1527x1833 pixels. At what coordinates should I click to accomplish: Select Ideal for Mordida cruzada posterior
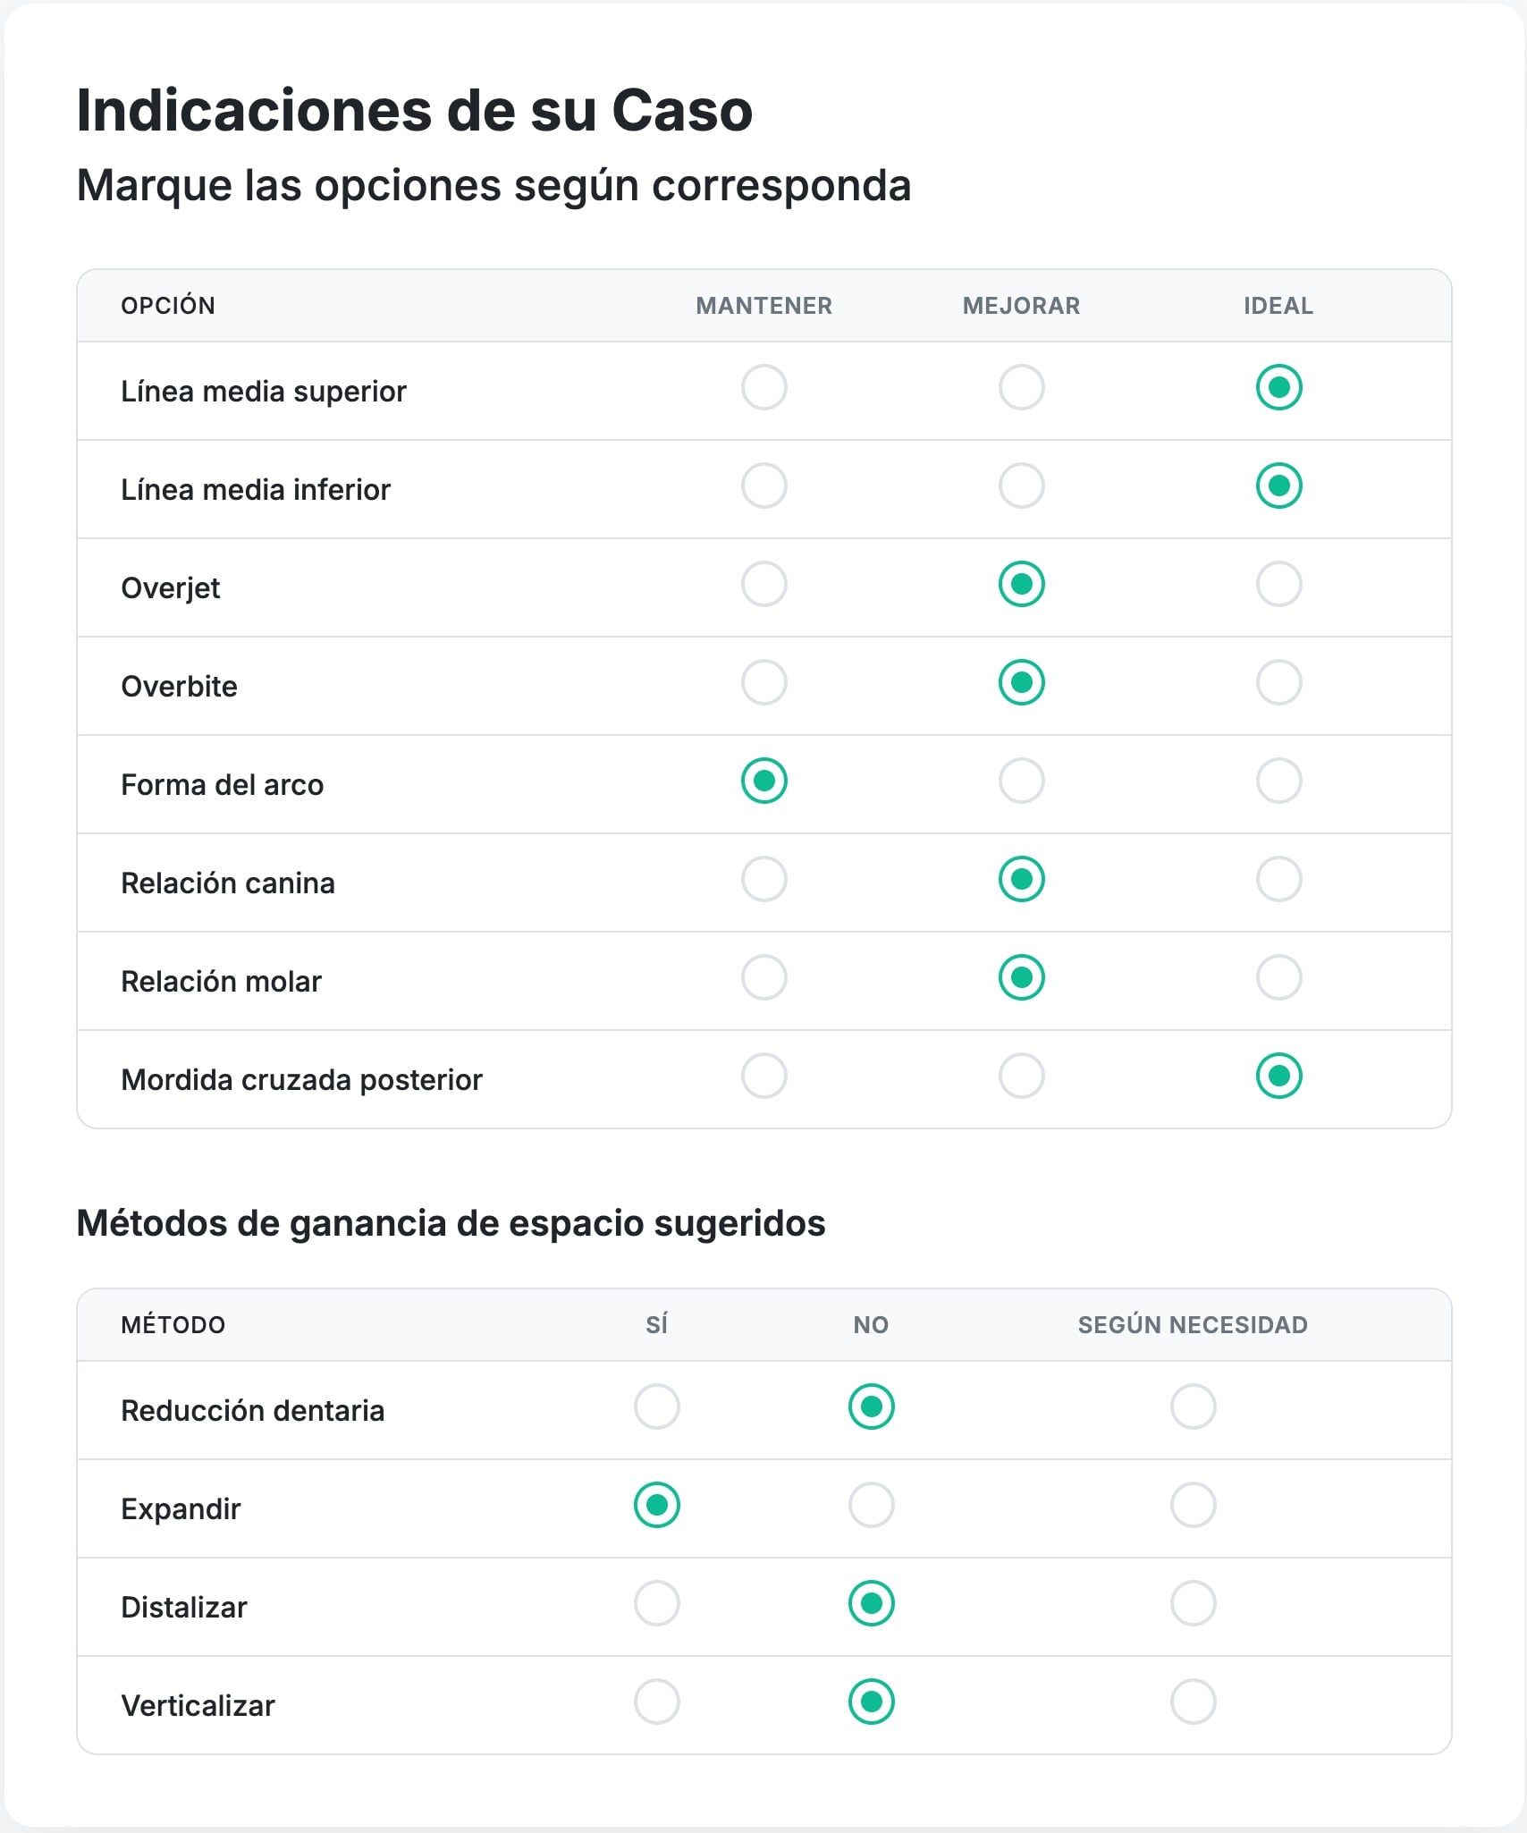pyautogui.click(x=1278, y=1077)
